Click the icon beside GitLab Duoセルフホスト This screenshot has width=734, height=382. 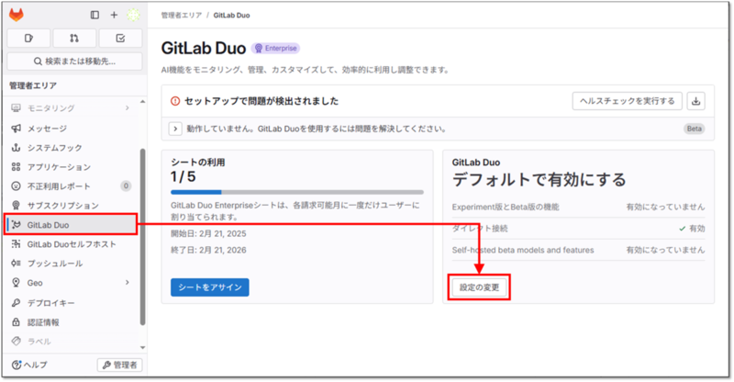point(16,243)
